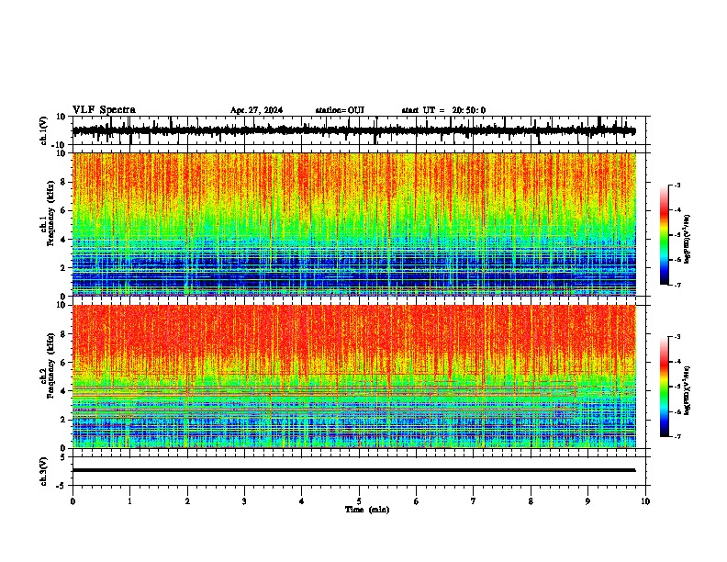Click the "-7" label on ch.2 color bar
The height and width of the screenshot is (562, 727).
(x=677, y=436)
